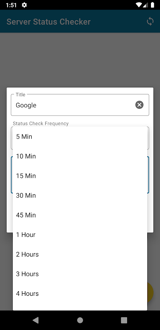Select the 30 Min option
This screenshot has width=160, height=330.
[80, 195]
